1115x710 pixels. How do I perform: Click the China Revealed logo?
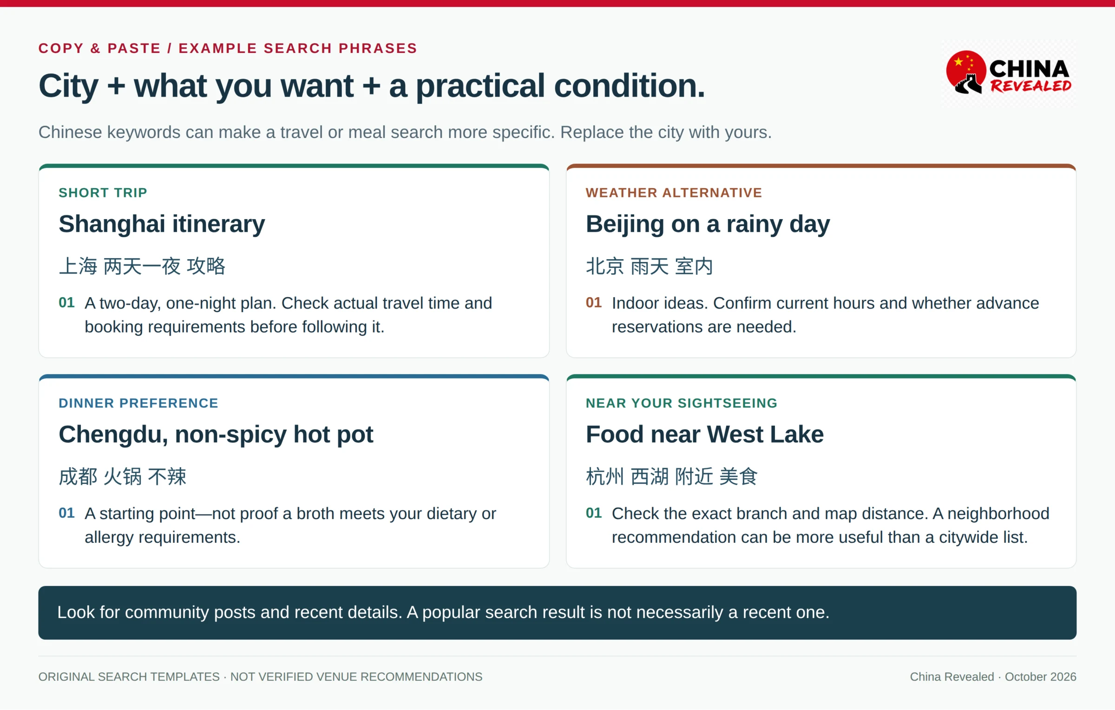click(1009, 73)
